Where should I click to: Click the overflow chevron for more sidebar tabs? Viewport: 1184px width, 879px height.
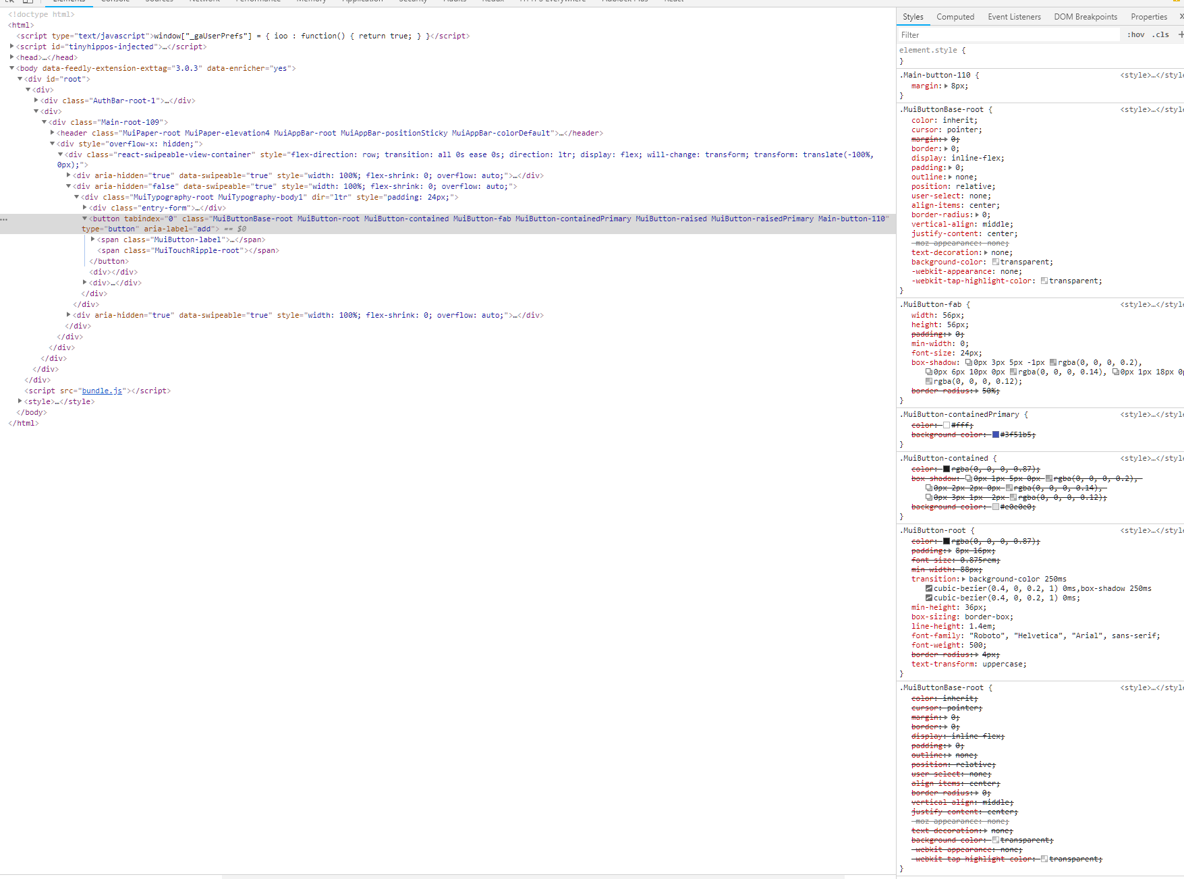(1181, 16)
